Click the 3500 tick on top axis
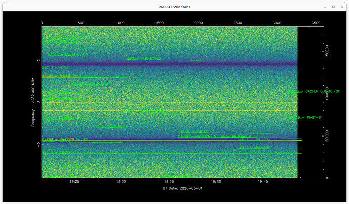Image resolution: width=349 pixels, height=204 pixels. click(x=316, y=23)
